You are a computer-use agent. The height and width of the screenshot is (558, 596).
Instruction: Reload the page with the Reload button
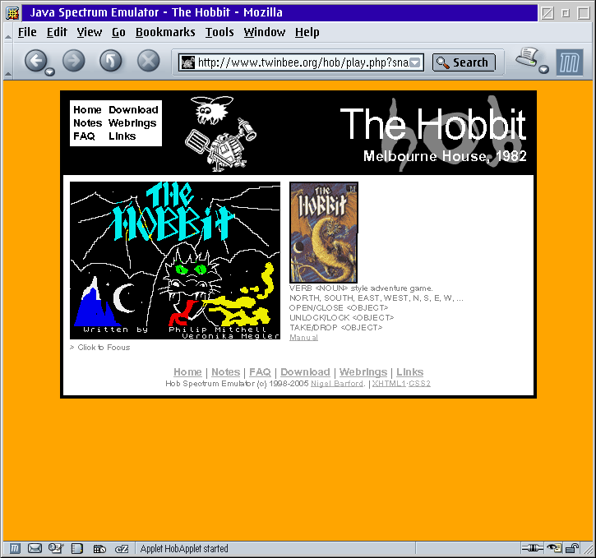111,60
